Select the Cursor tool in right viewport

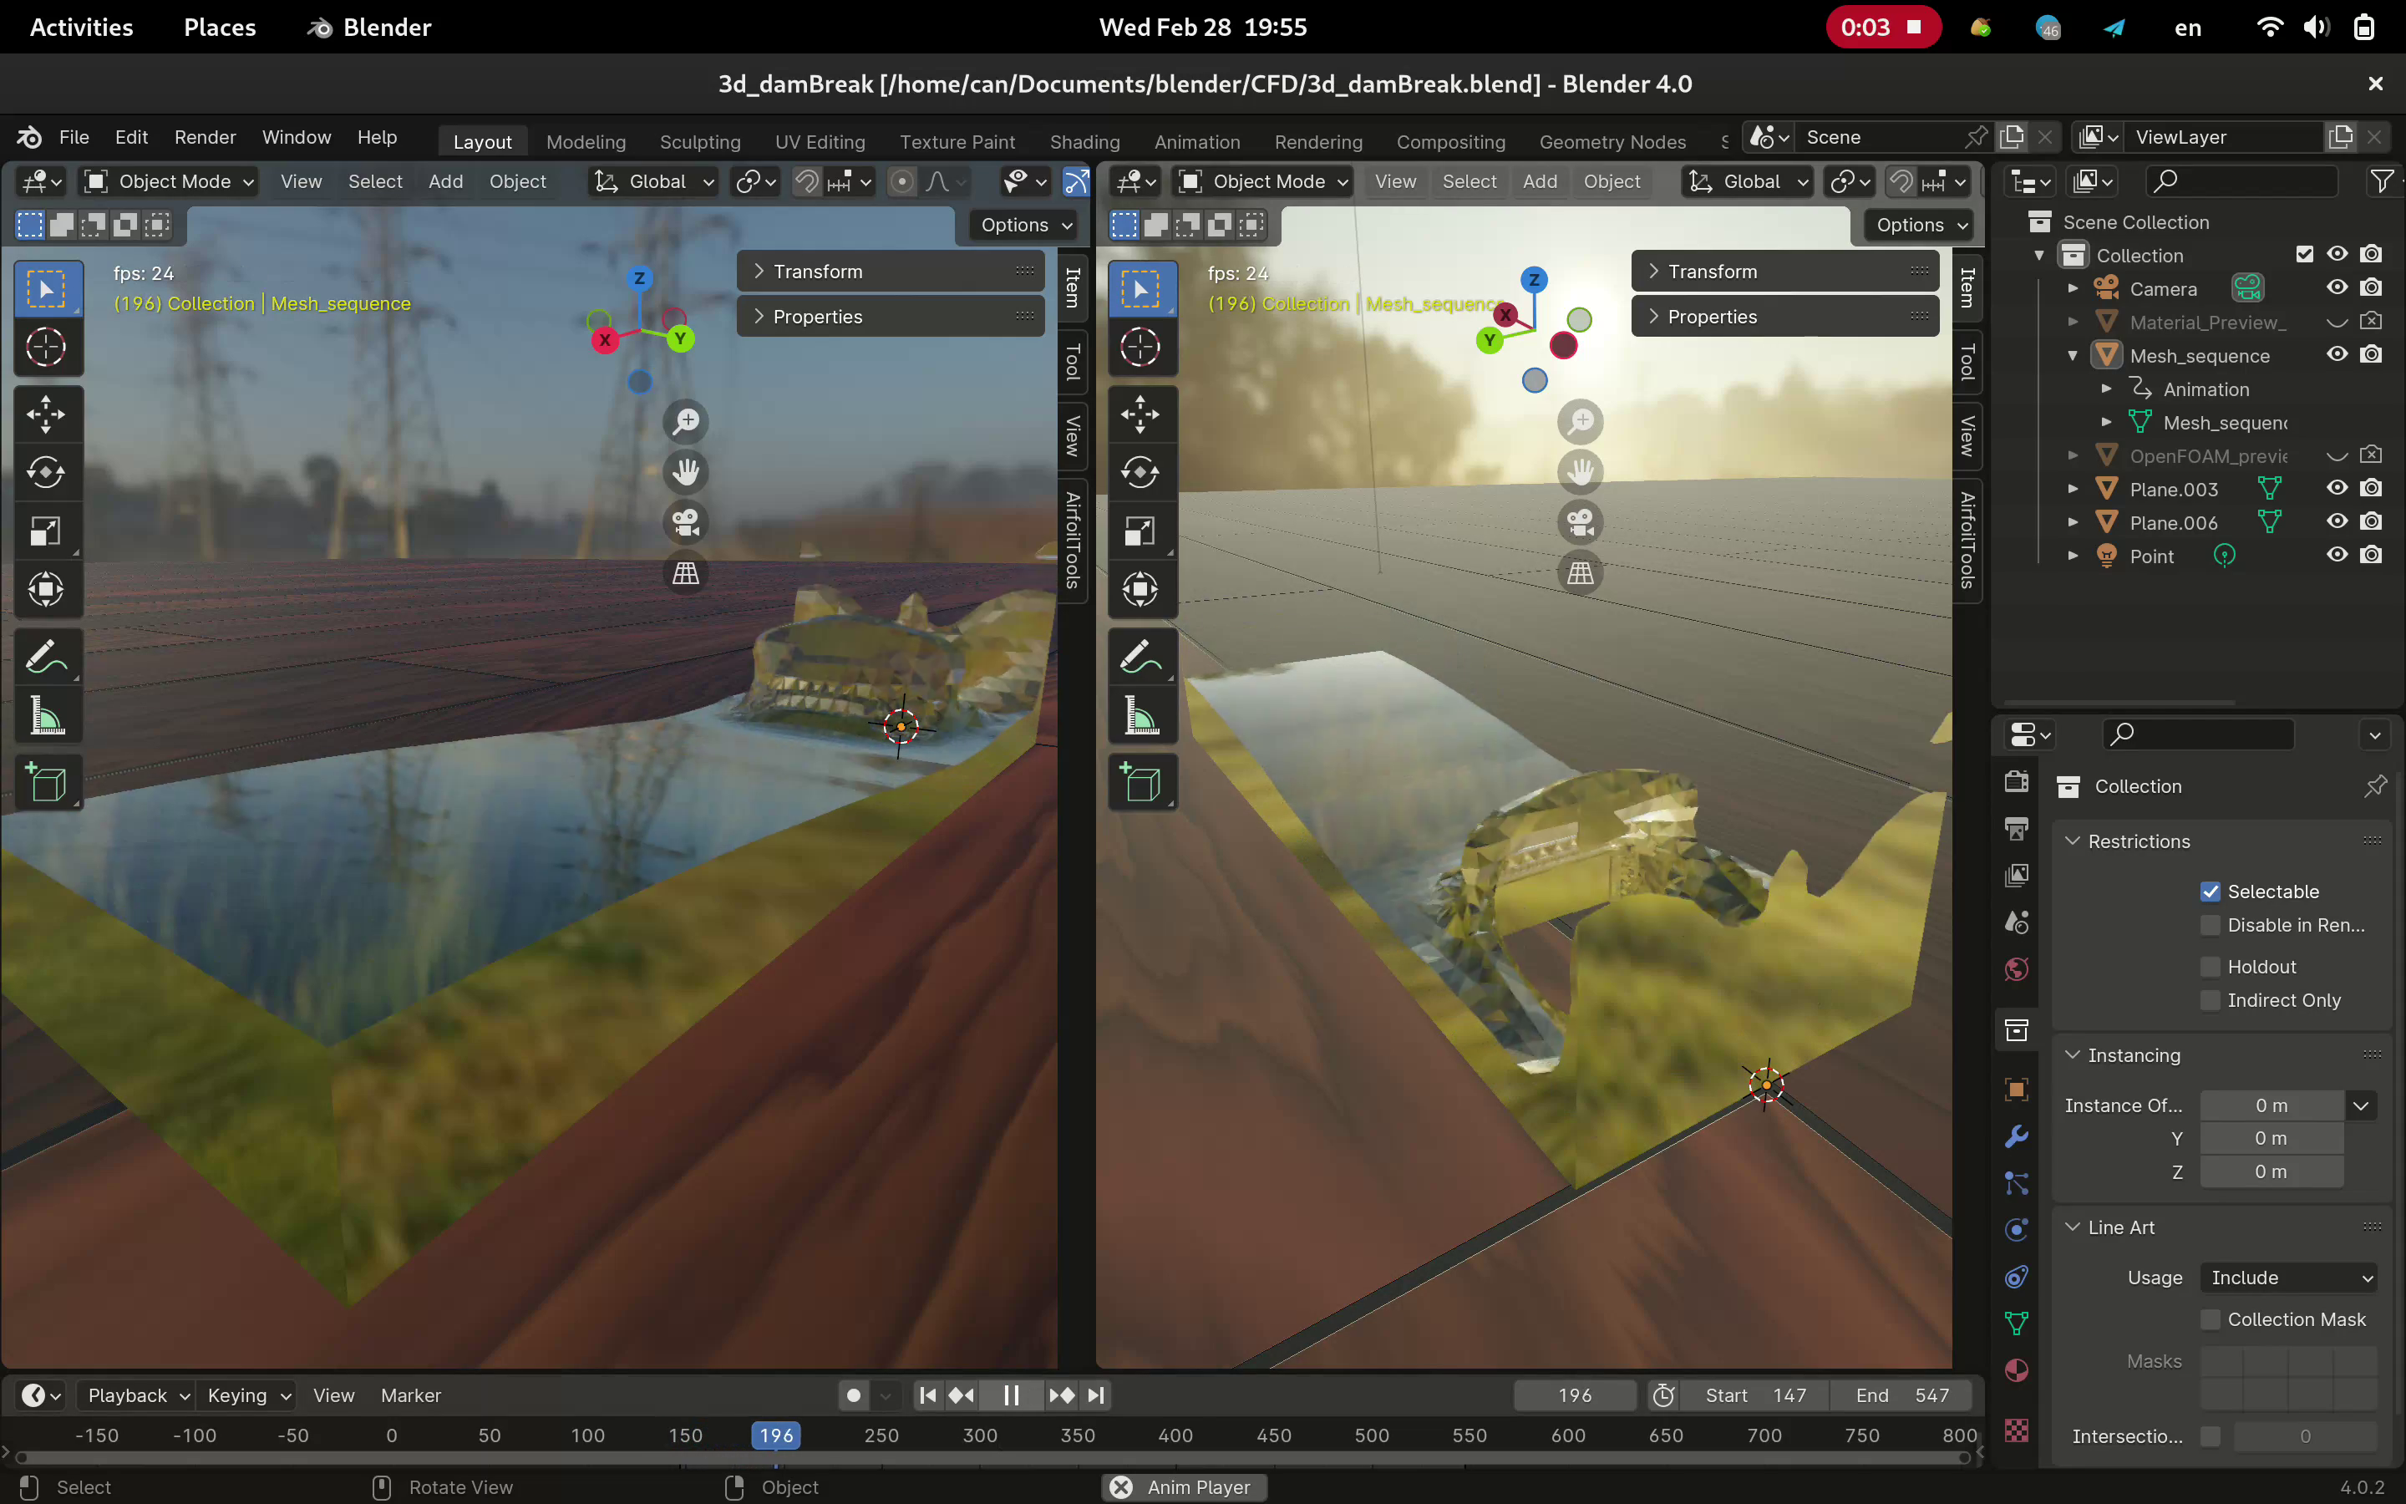coord(1140,347)
